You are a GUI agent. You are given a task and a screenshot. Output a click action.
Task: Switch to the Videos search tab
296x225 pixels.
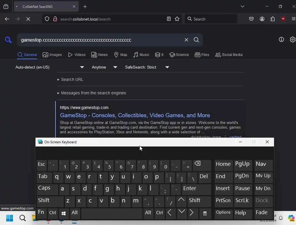tap(77, 55)
